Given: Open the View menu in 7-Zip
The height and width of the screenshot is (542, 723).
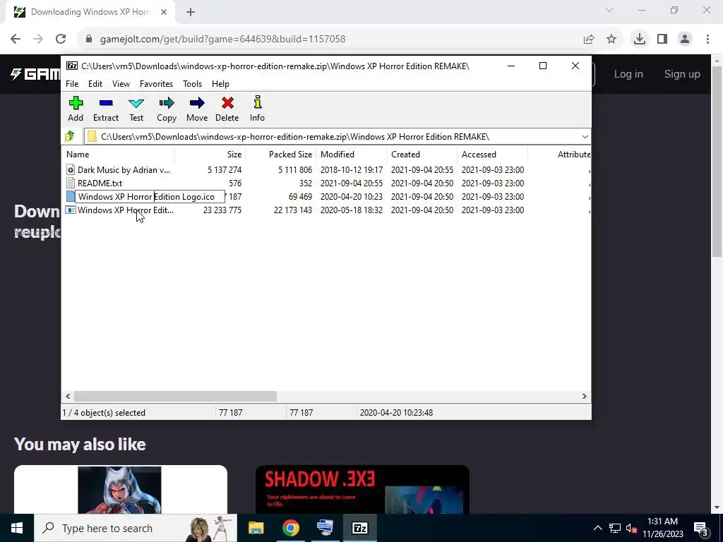Looking at the screenshot, I should pos(121,84).
